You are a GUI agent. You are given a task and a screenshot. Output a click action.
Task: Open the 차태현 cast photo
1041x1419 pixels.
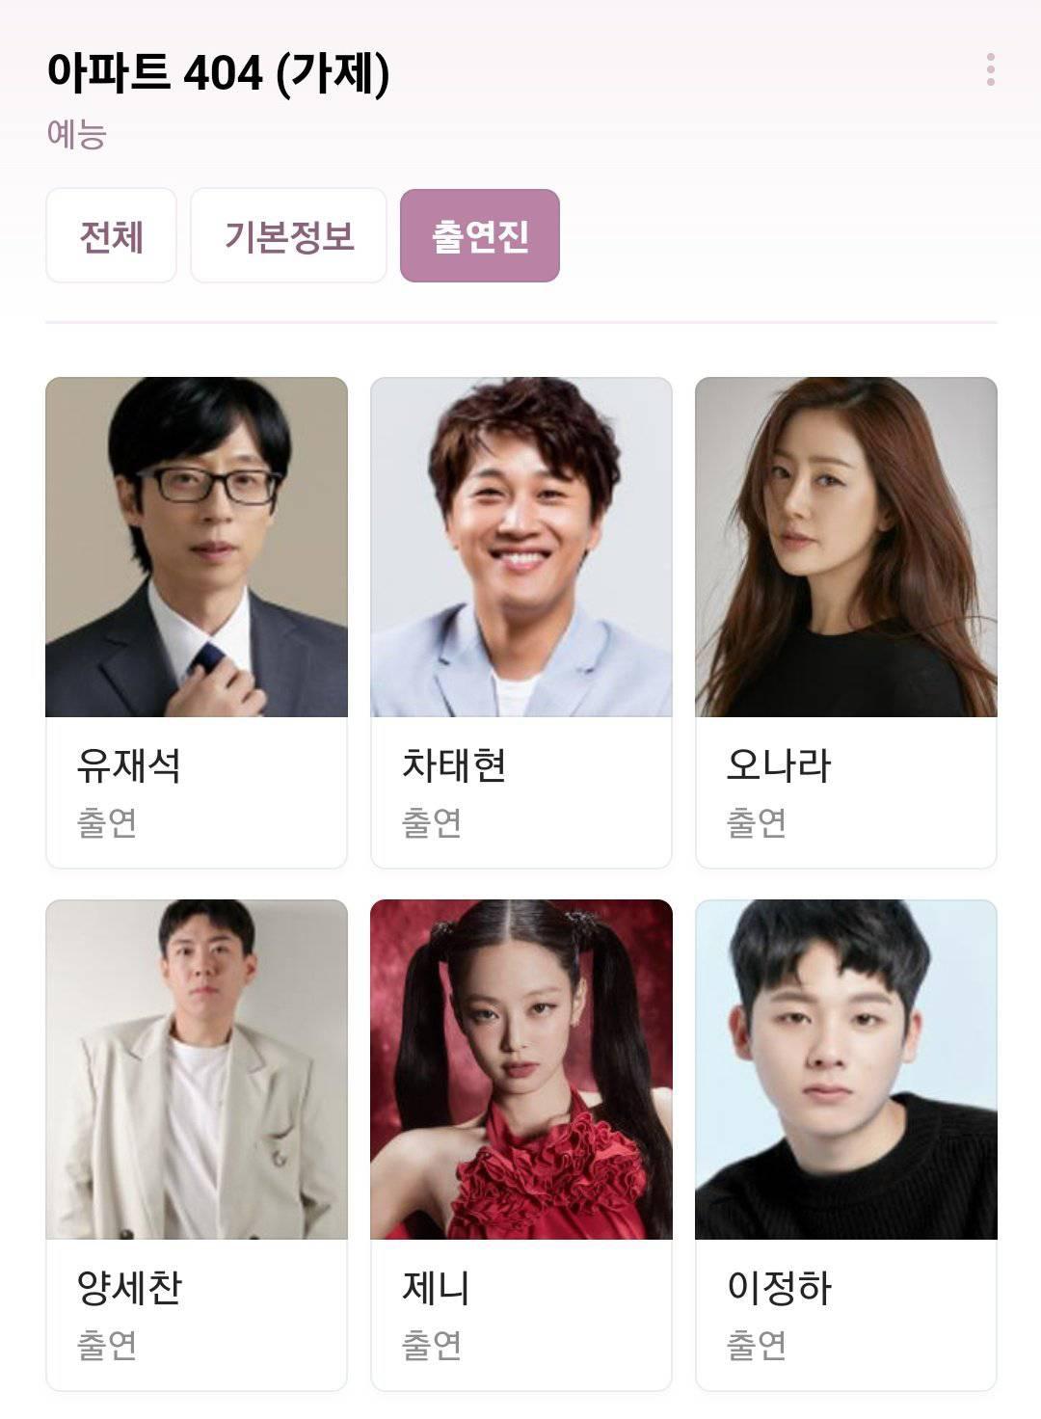521,547
